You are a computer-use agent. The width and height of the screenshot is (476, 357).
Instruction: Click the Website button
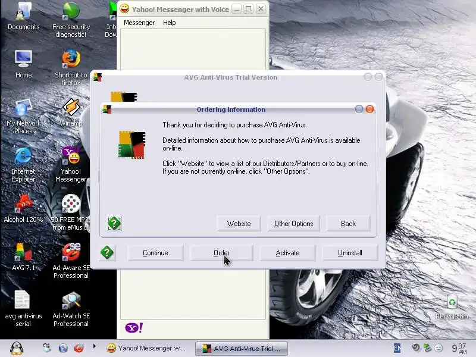(239, 224)
